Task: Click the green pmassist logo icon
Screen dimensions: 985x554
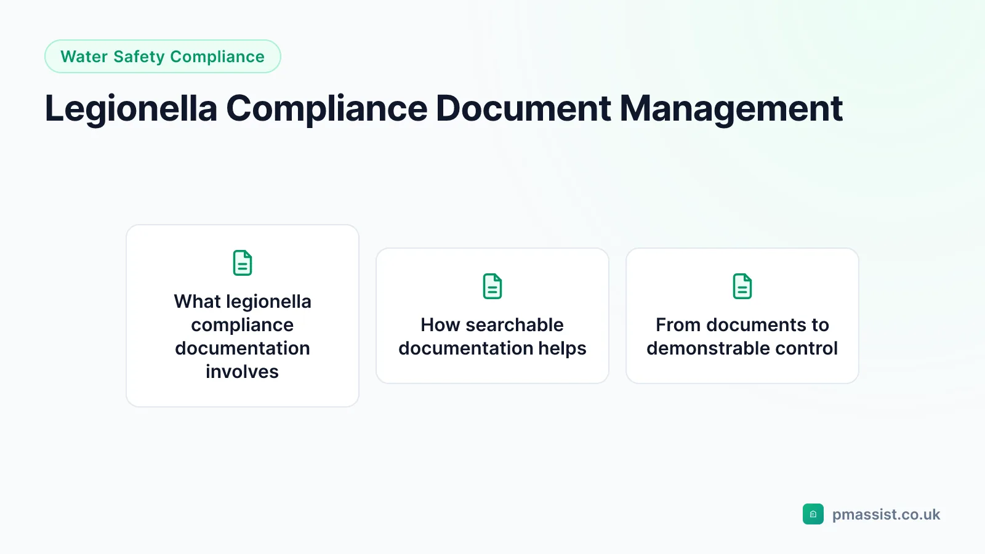Action: (813, 514)
